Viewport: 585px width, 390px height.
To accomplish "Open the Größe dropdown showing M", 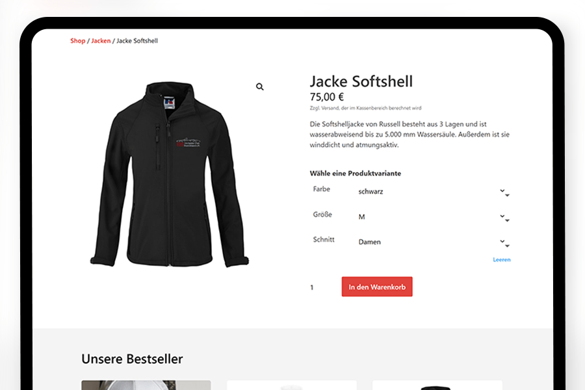I will (432, 217).
